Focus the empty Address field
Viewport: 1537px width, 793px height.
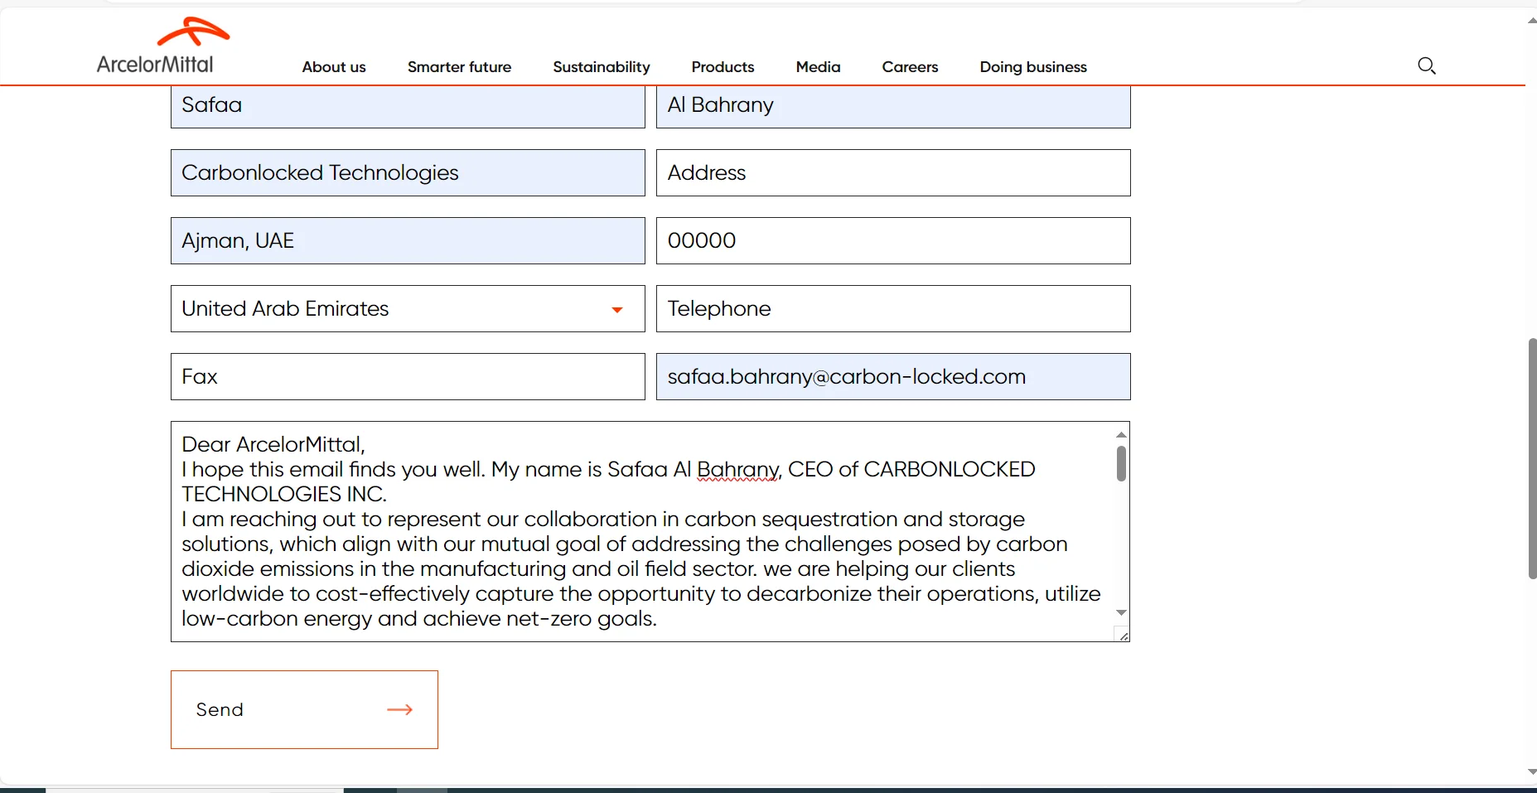click(893, 172)
